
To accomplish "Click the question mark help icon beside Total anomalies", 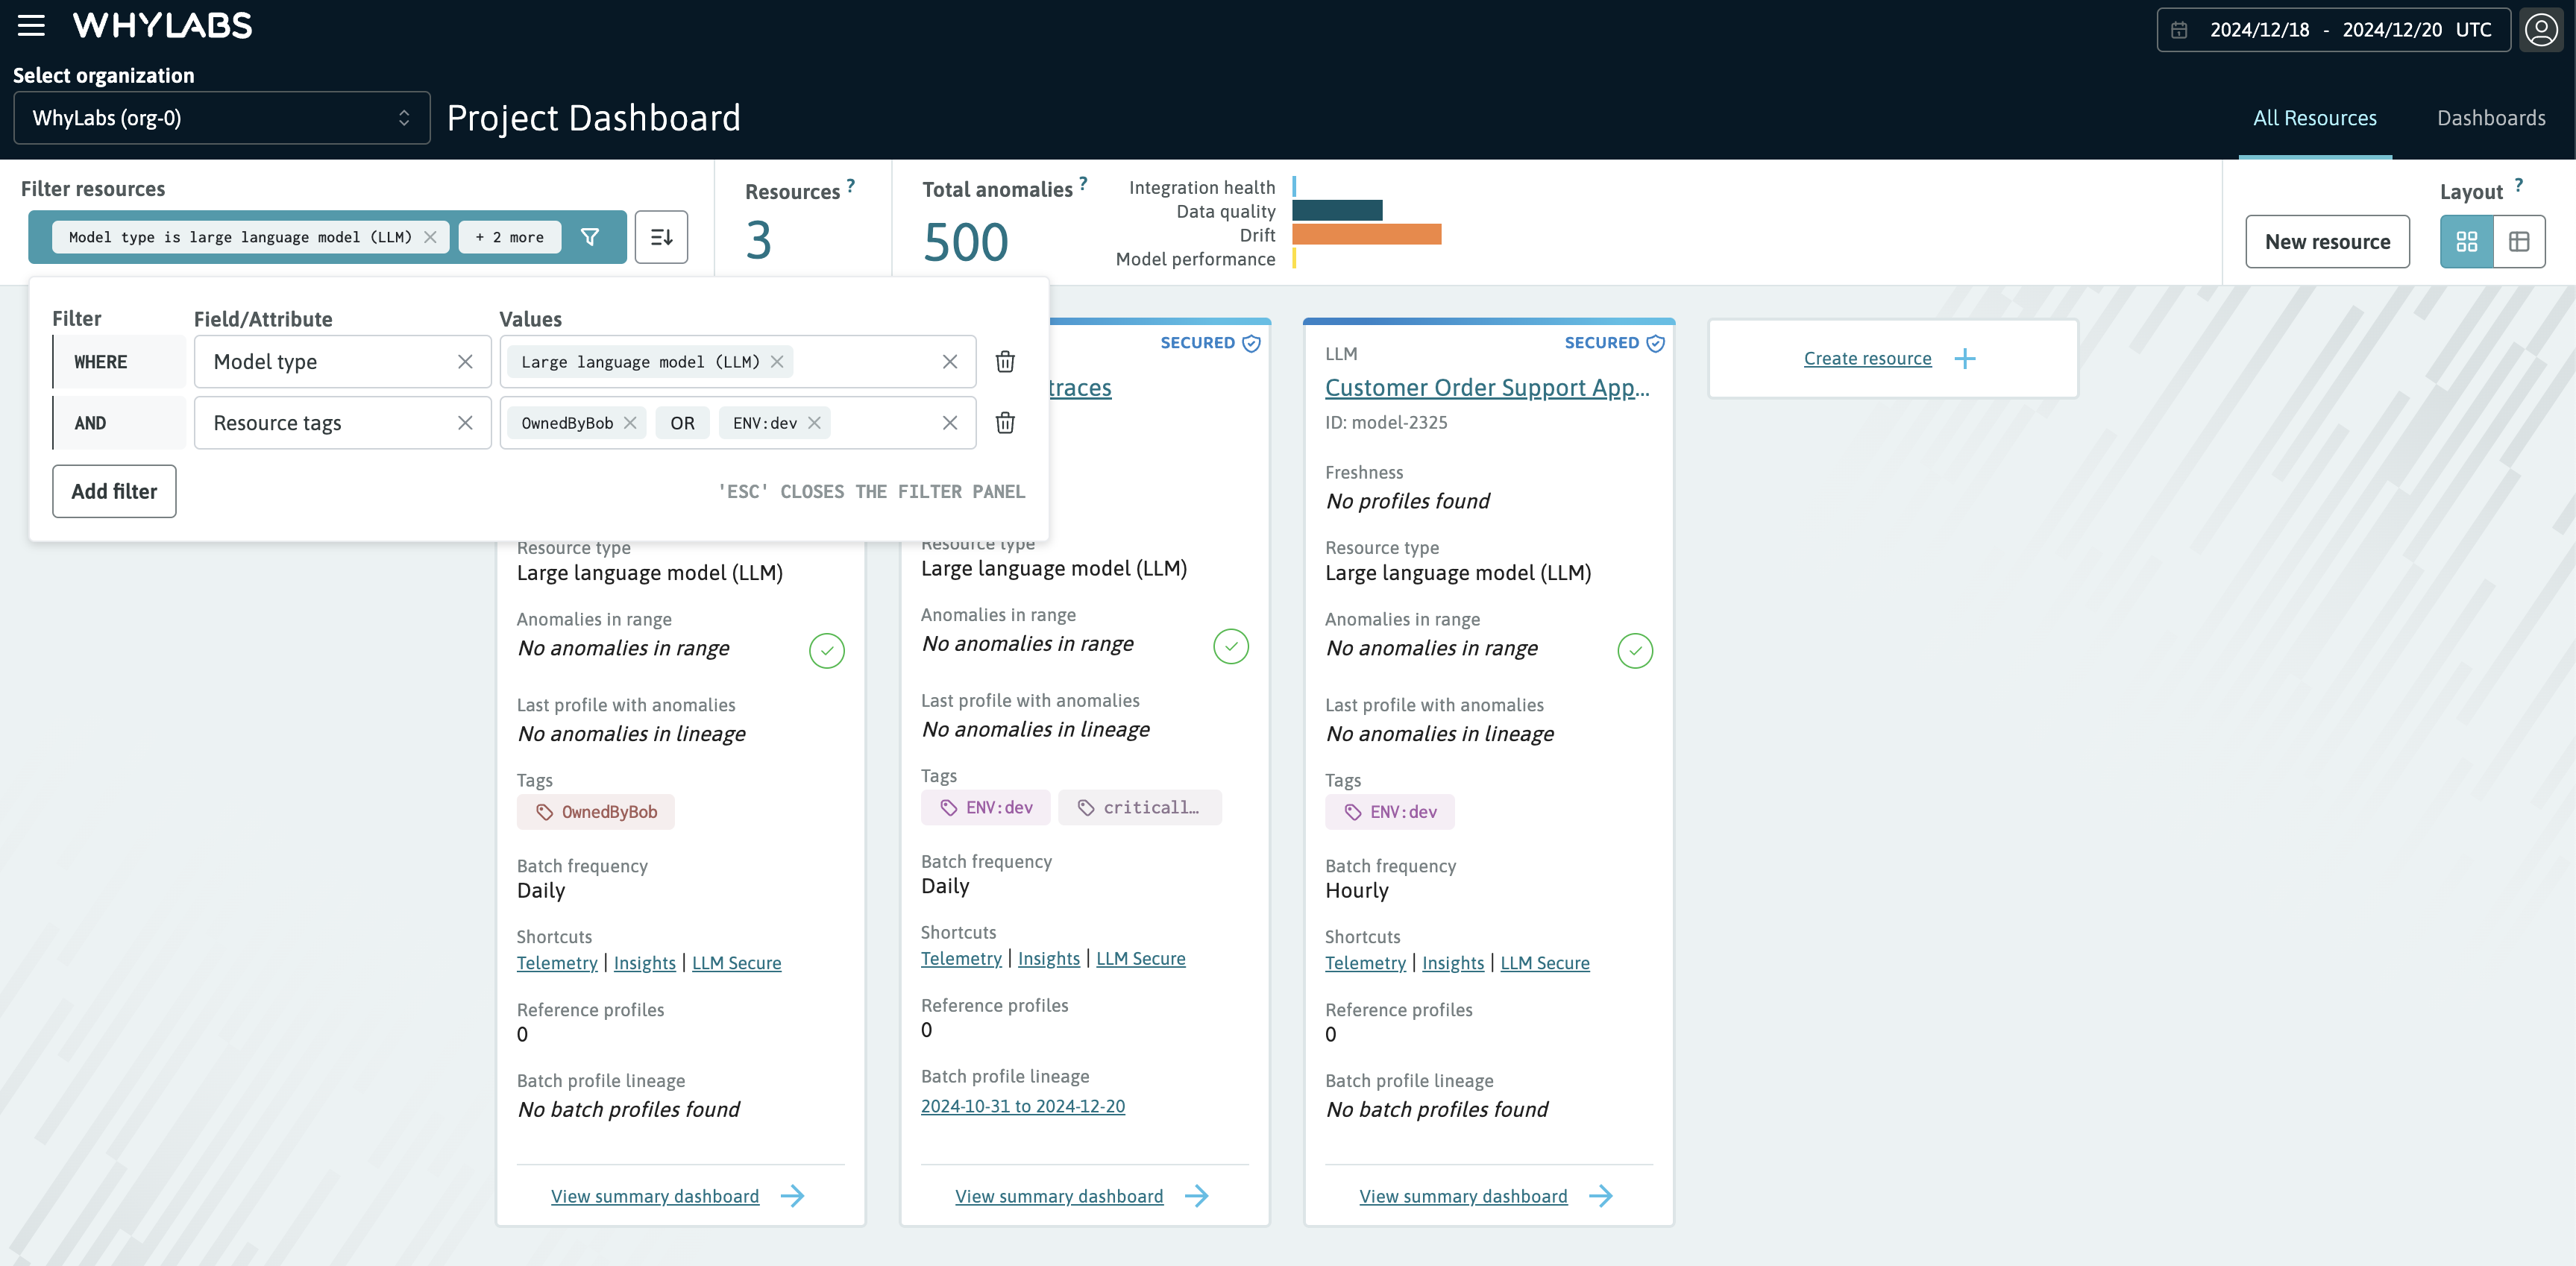I will click(1082, 182).
